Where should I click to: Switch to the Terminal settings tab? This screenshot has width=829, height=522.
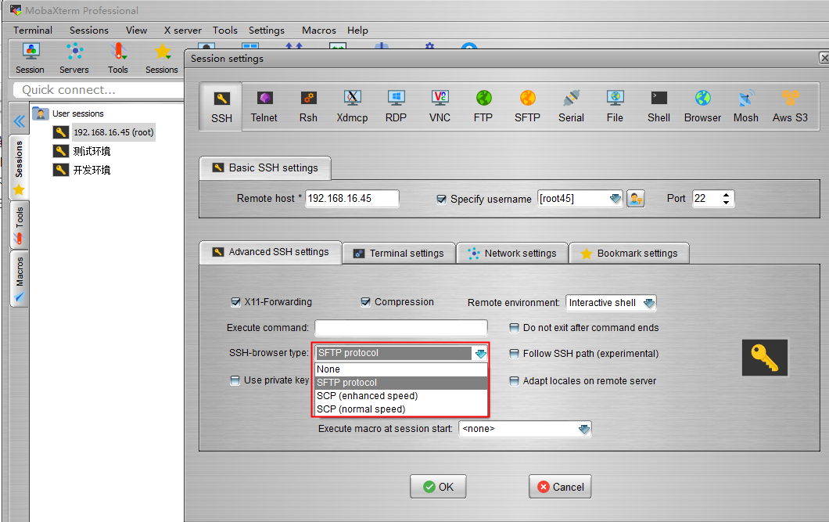[398, 253]
